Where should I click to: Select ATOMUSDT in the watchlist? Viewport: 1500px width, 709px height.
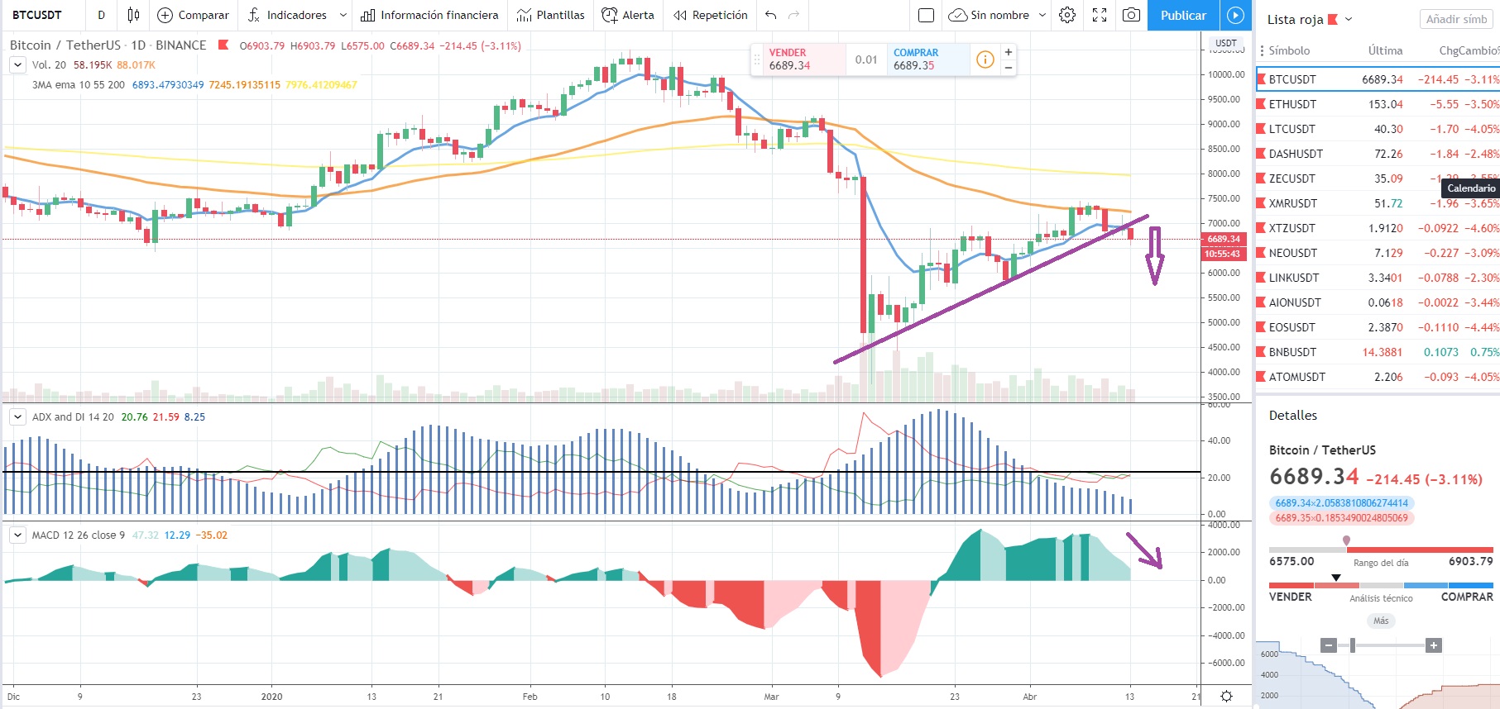click(x=1378, y=377)
